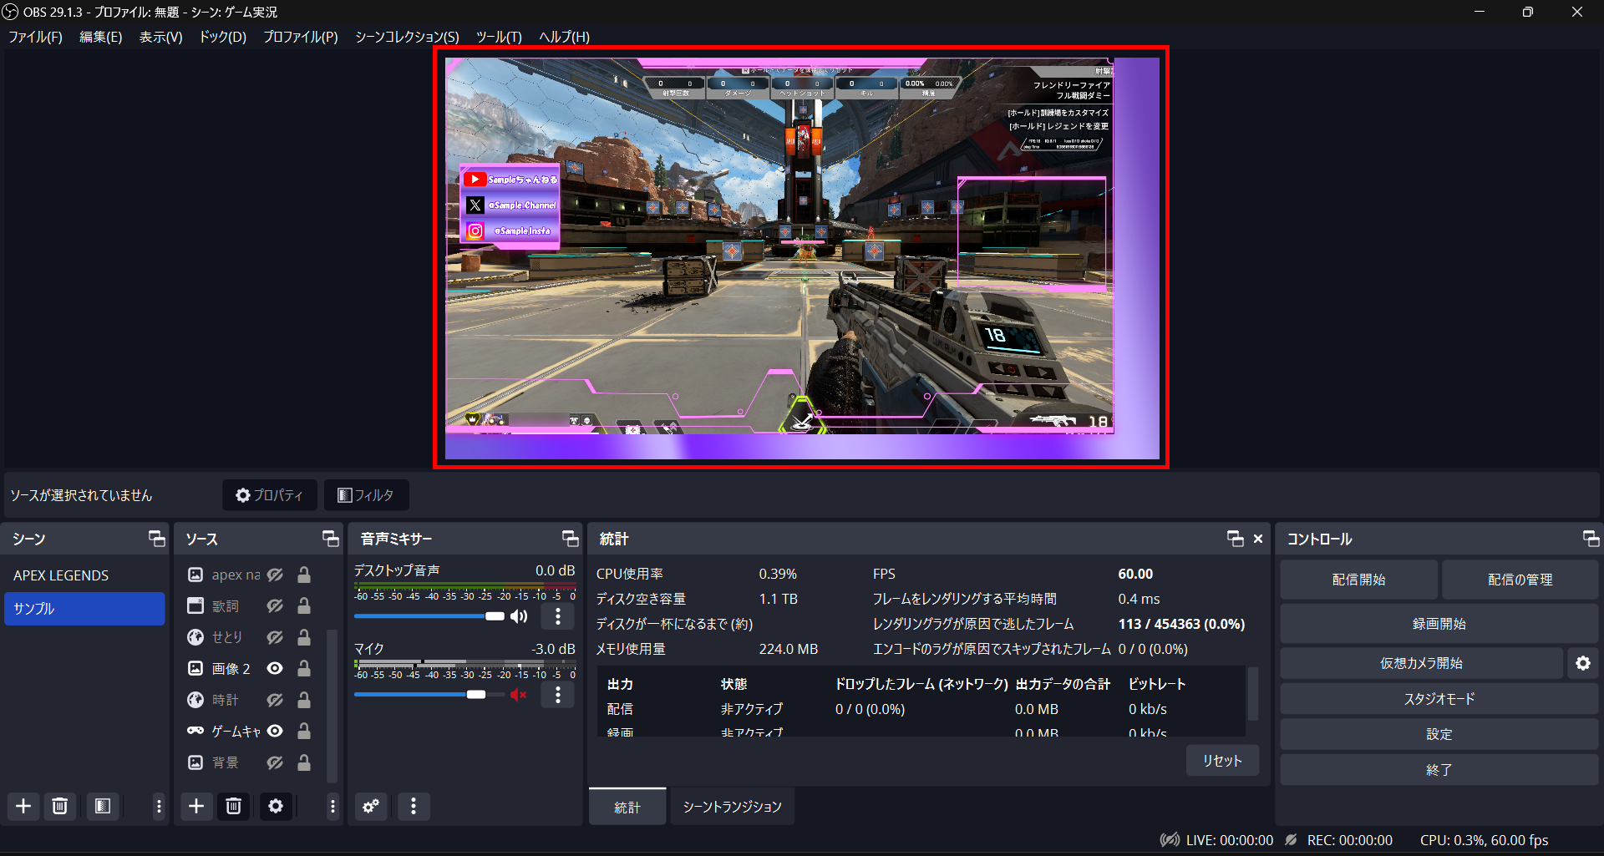Image resolution: width=1604 pixels, height=856 pixels.
Task: Hide the 画像 2 source
Action: [x=275, y=668]
